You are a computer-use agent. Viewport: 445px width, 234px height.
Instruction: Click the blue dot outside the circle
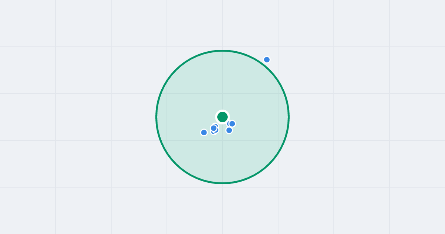click(267, 59)
